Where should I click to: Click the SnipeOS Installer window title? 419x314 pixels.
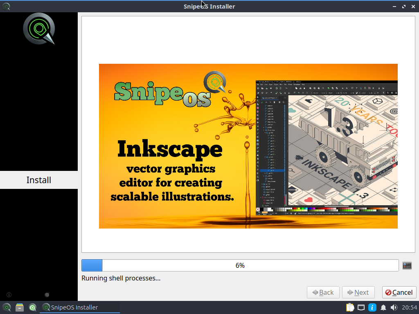click(x=209, y=7)
